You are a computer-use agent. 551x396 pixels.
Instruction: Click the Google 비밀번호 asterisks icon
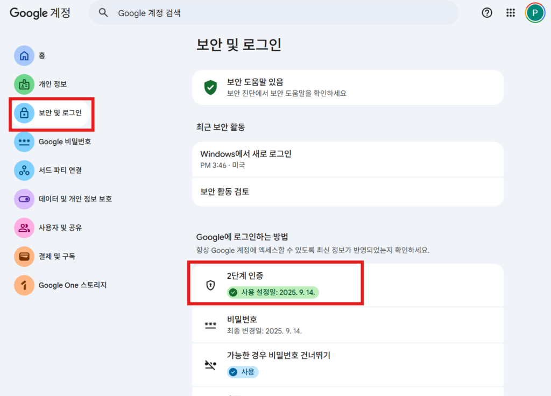point(24,142)
